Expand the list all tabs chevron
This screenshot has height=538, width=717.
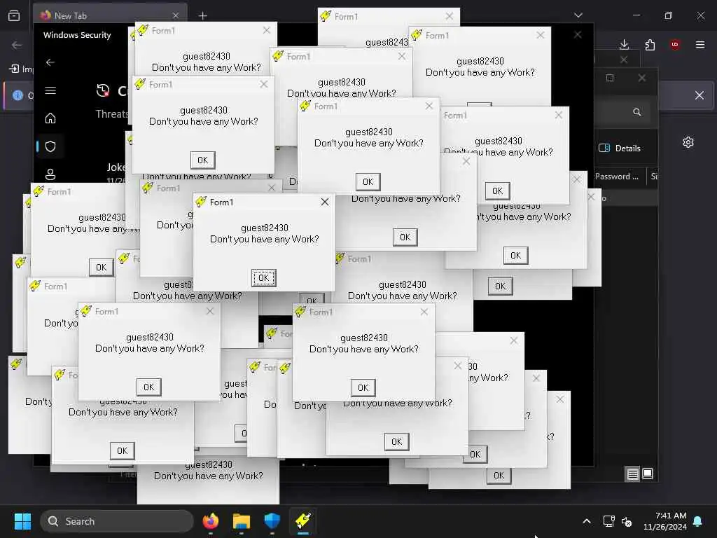point(578,15)
